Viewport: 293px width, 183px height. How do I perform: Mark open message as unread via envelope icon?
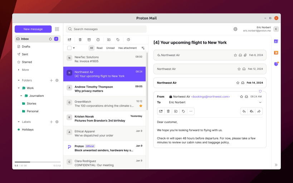(x=161, y=111)
